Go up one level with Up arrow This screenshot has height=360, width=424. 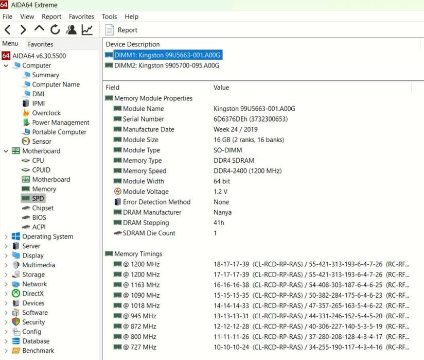coord(39,29)
